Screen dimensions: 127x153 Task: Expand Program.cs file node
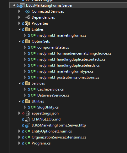coord(19,143)
